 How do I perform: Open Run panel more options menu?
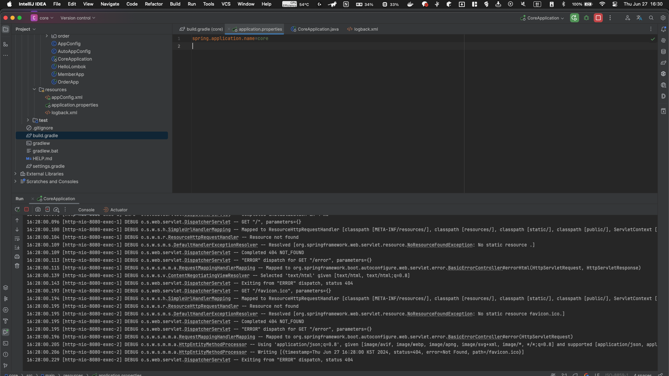[x=65, y=210]
